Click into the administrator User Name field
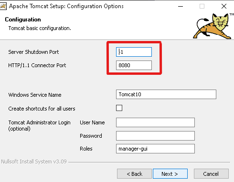This screenshot has height=182, width=234. click(x=155, y=122)
